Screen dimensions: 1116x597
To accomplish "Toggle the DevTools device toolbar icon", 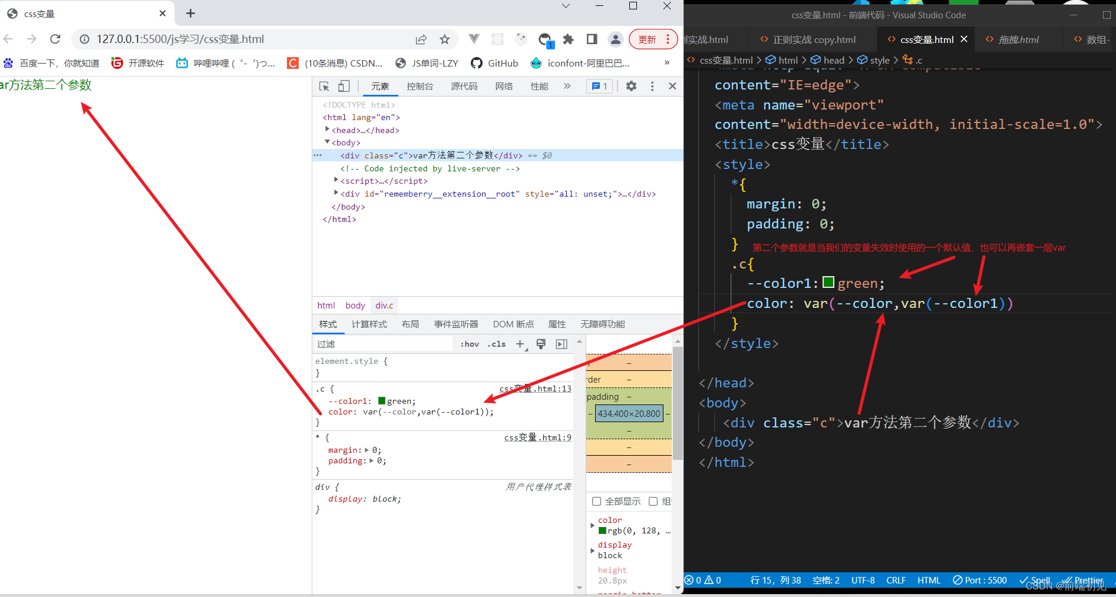I will (344, 86).
